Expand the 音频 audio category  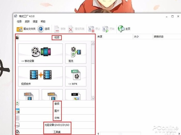(57, 104)
